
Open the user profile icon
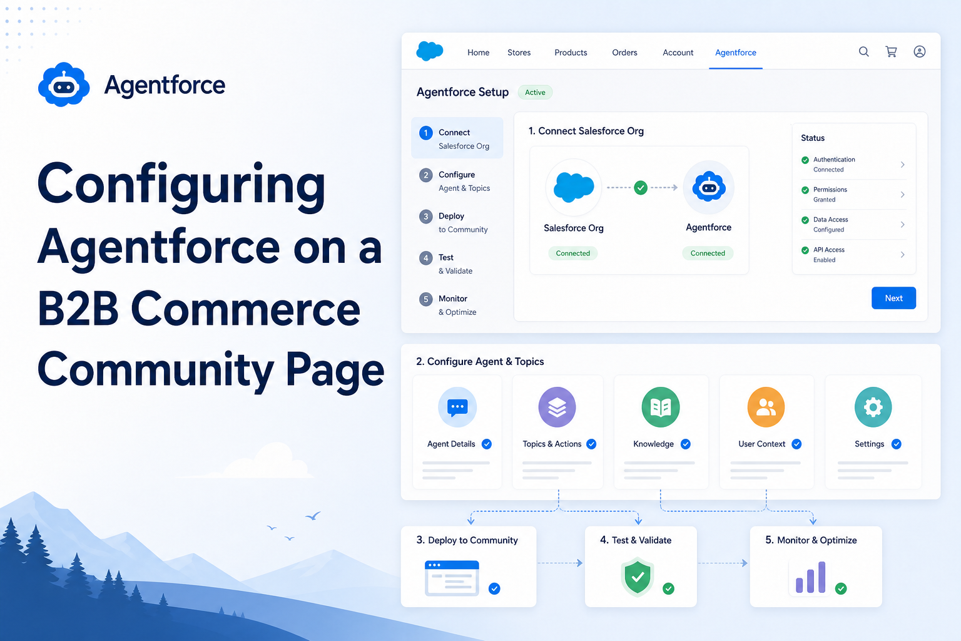(920, 52)
